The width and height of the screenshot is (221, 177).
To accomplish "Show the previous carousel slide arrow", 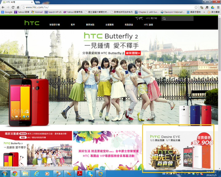I will tap(5, 77).
